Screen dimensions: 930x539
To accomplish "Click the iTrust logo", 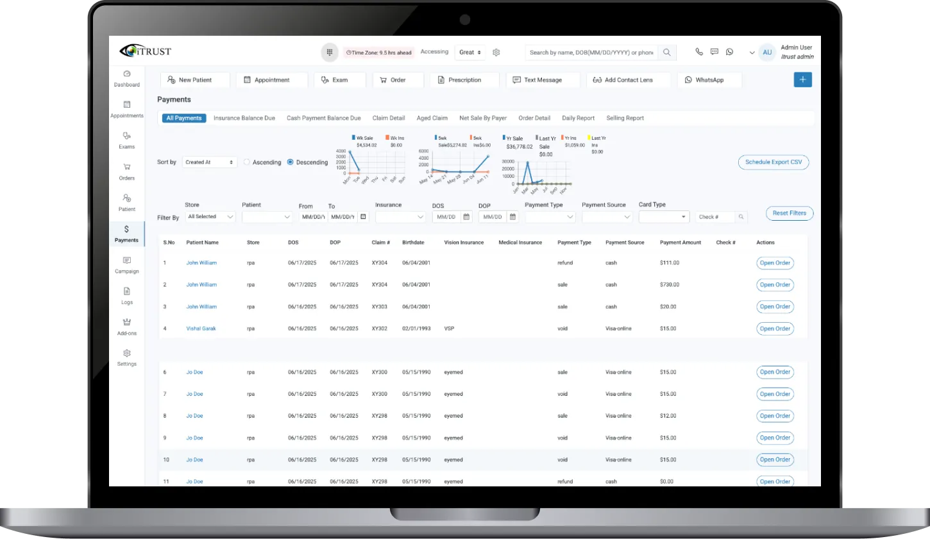I will 146,51.
